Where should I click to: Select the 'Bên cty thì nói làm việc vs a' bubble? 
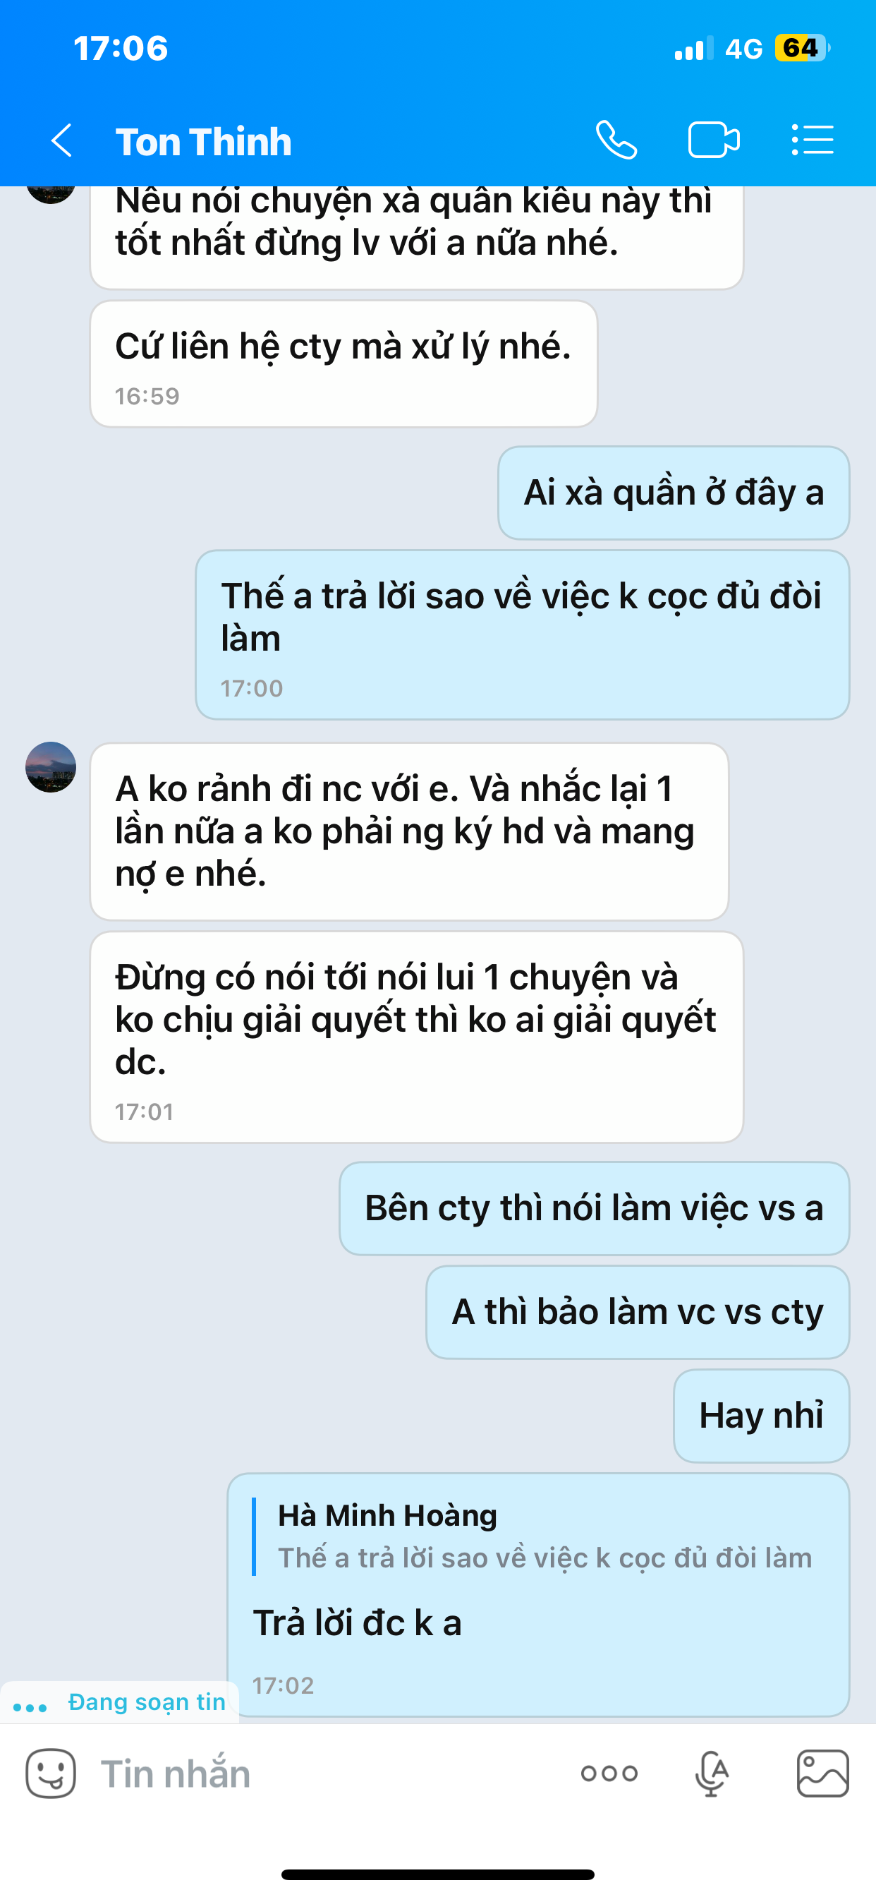coord(594,1208)
